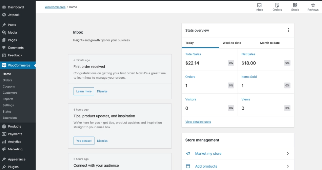Click the Feedback icon in sidebar
322x170 pixels.
[4, 55]
